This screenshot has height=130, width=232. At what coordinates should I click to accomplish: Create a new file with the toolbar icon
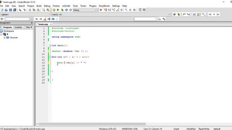(x=2, y=10)
